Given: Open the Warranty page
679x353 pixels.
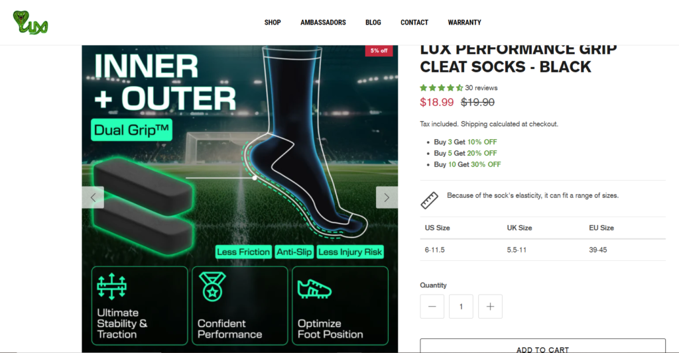Looking at the screenshot, I should point(464,23).
